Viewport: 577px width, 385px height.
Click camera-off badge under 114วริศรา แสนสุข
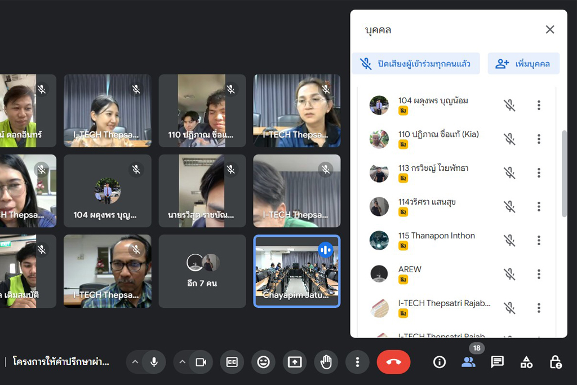tap(403, 212)
